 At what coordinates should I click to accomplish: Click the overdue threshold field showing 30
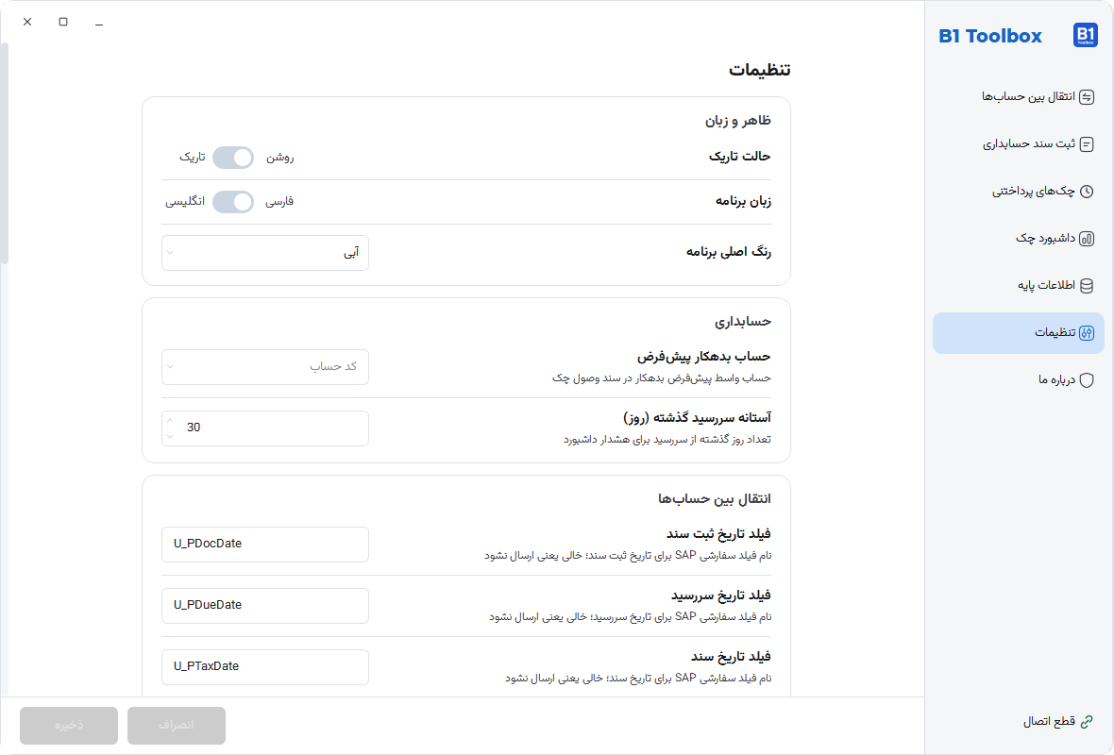[265, 428]
